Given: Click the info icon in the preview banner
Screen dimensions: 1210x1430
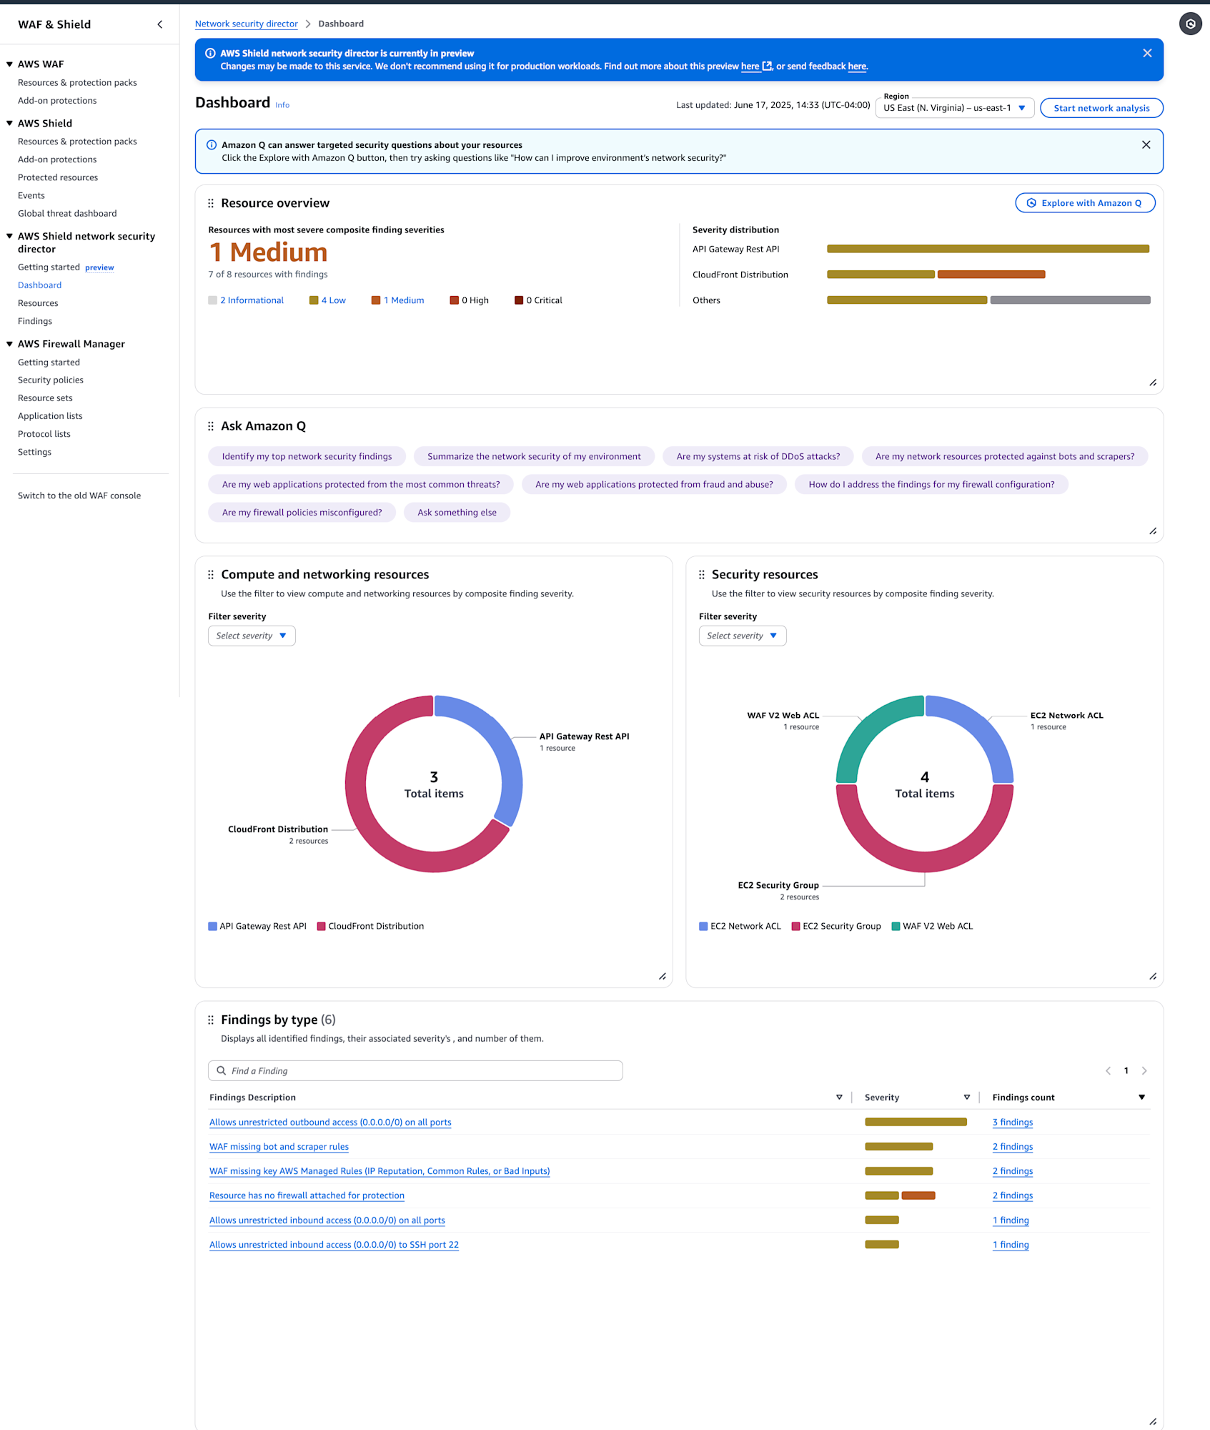Looking at the screenshot, I should pos(210,53).
